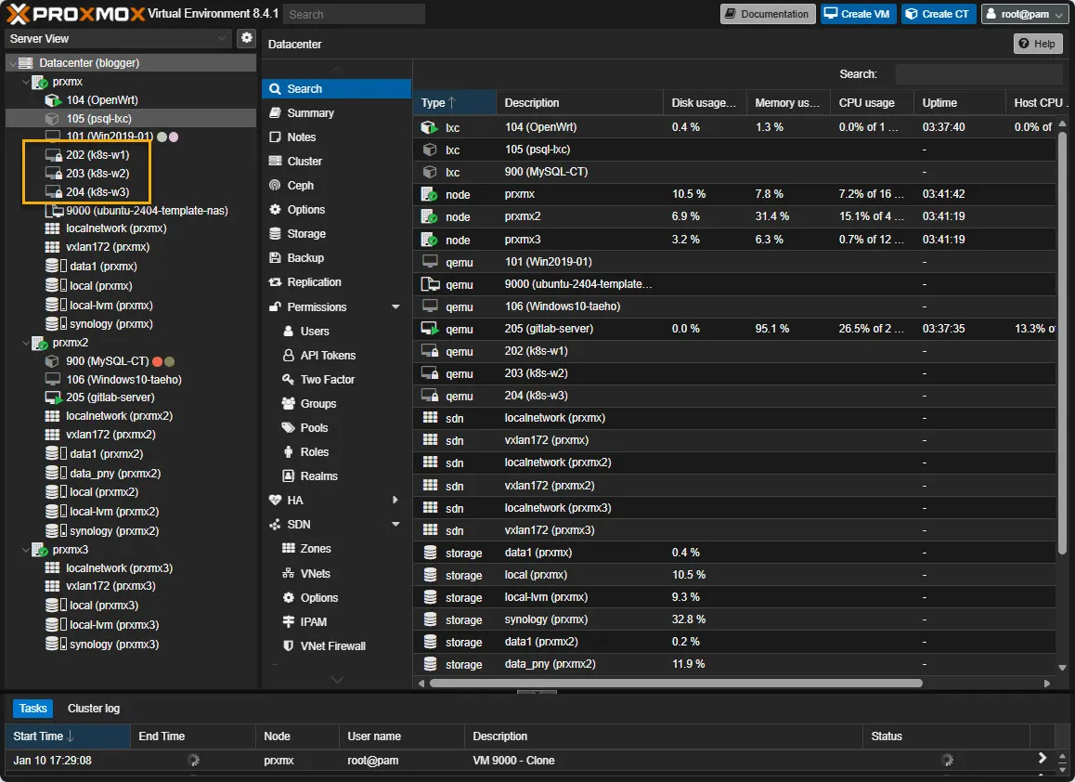The width and height of the screenshot is (1075, 782).
Task: Click the Create VM button
Action: 858,14
